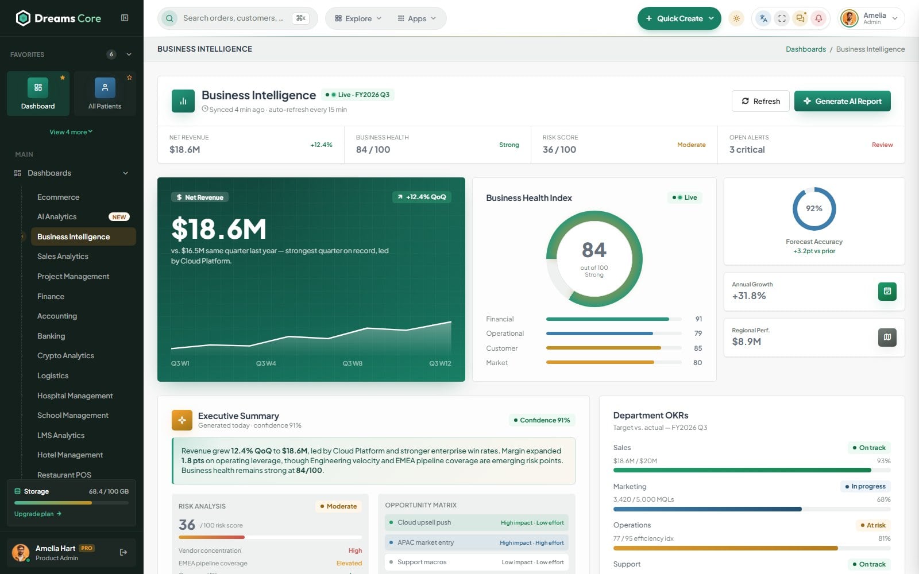Image resolution: width=919 pixels, height=574 pixels.
Task: Open the chat messages icon
Action: point(800,18)
